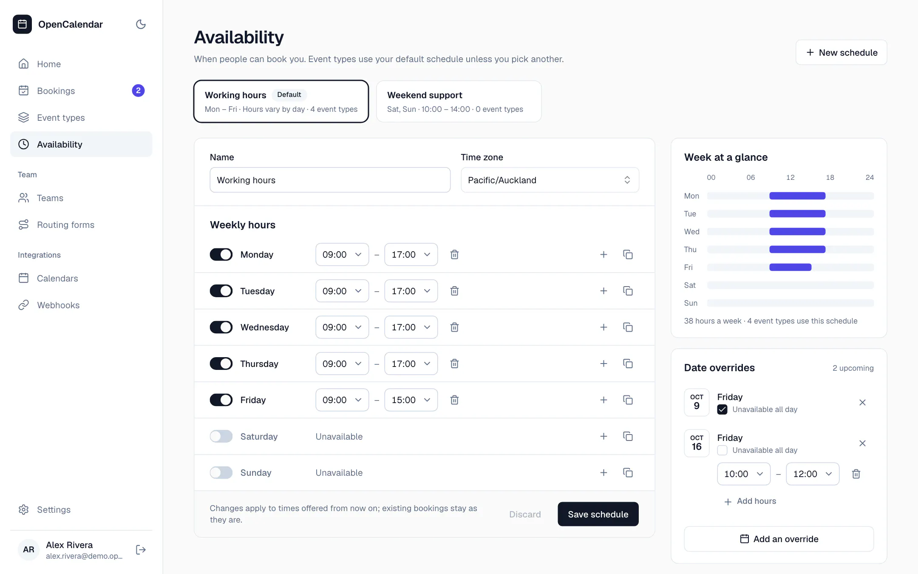Click the New schedule button
Screen dimensions: 918x574
pos(841,52)
